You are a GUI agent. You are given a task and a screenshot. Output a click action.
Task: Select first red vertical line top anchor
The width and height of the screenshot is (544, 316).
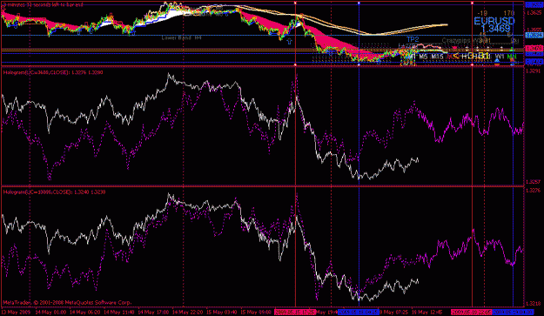click(295, 3)
